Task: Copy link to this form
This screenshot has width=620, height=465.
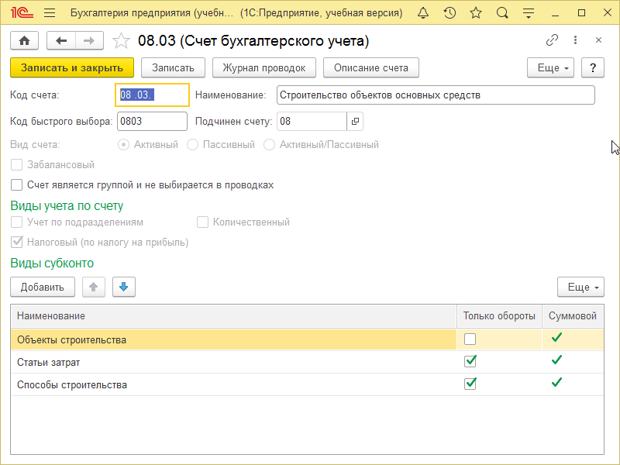Action: tap(552, 40)
